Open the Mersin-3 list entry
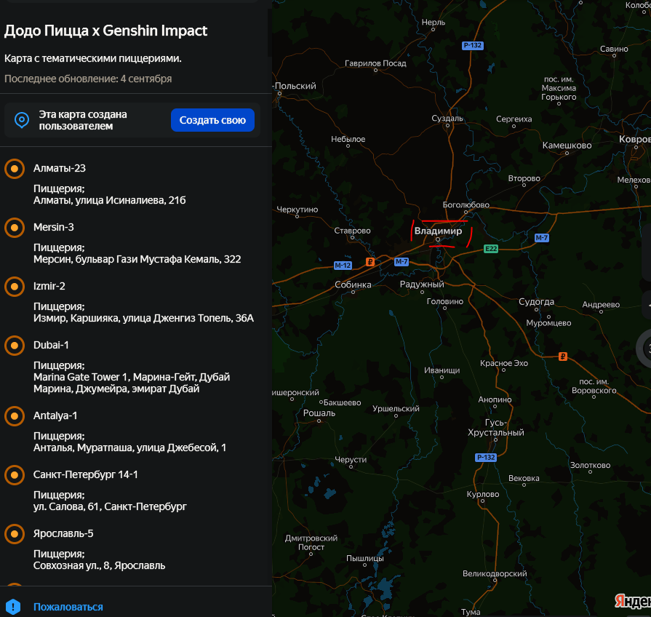 tap(54, 227)
